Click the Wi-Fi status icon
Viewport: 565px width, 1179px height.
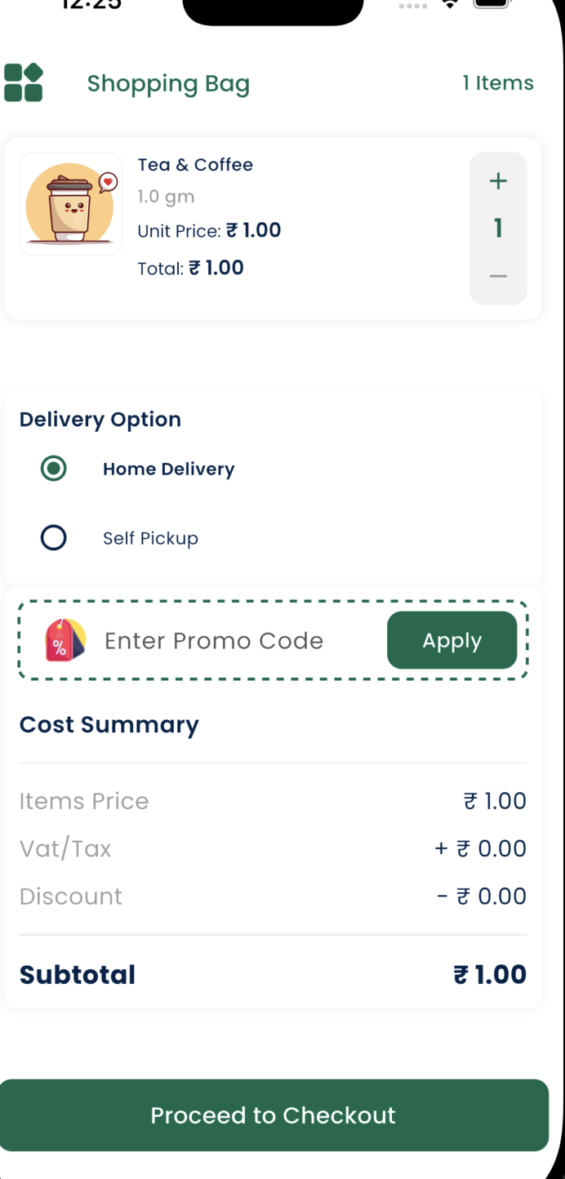(x=450, y=5)
